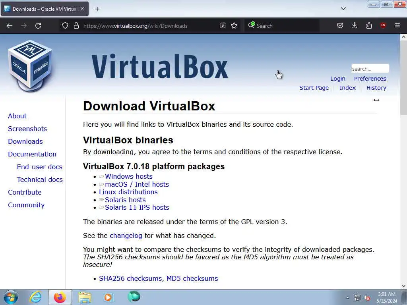The height and width of the screenshot is (305, 407).
Task: Show hidden tray icons arrow
Action: 347,298
